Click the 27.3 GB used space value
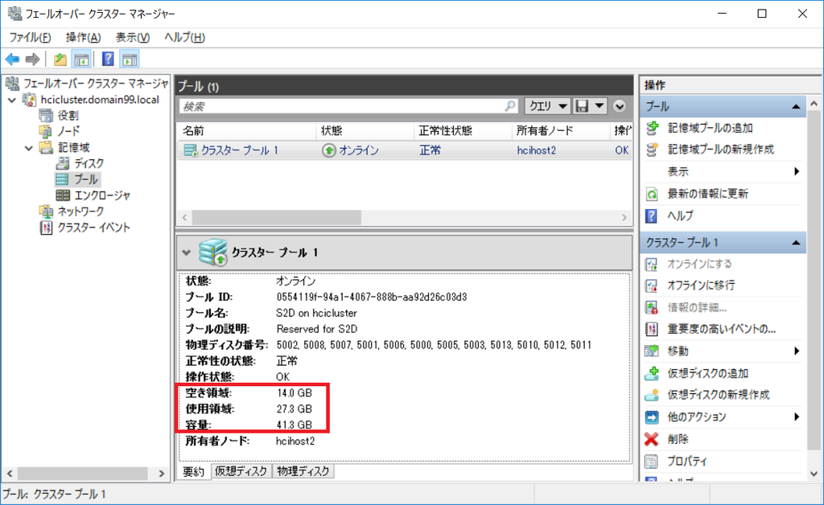 (x=295, y=409)
